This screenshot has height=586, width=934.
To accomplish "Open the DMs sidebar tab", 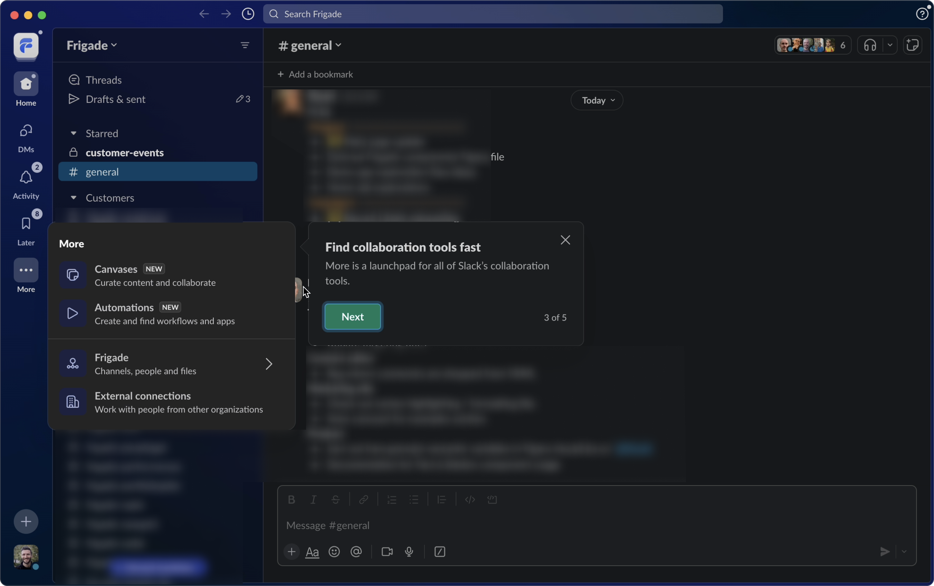I will tap(26, 138).
